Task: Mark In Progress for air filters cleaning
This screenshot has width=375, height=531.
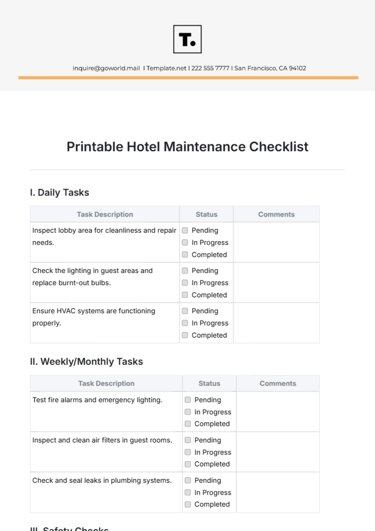Action: (x=188, y=452)
